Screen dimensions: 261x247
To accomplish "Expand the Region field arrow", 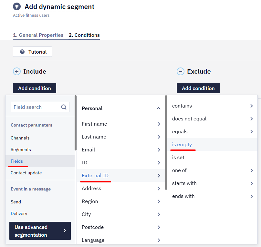I will pos(159,201).
